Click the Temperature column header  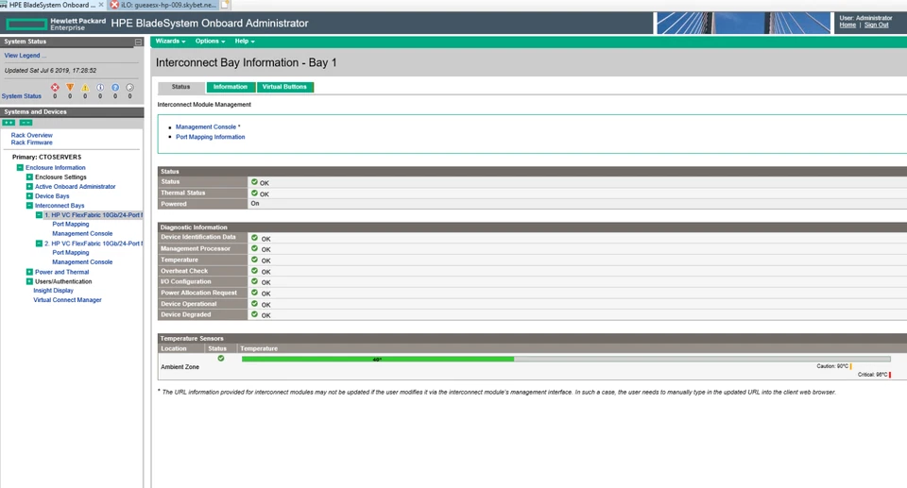[x=259, y=348]
